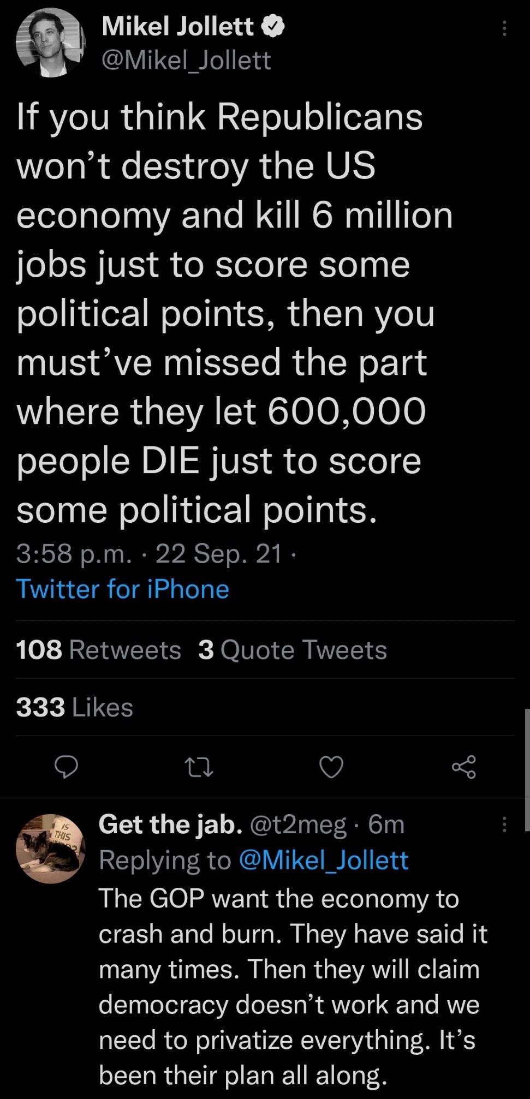Open more options for Mikel Jollett's tweet
The width and height of the screenshot is (530, 1099).
[x=504, y=28]
